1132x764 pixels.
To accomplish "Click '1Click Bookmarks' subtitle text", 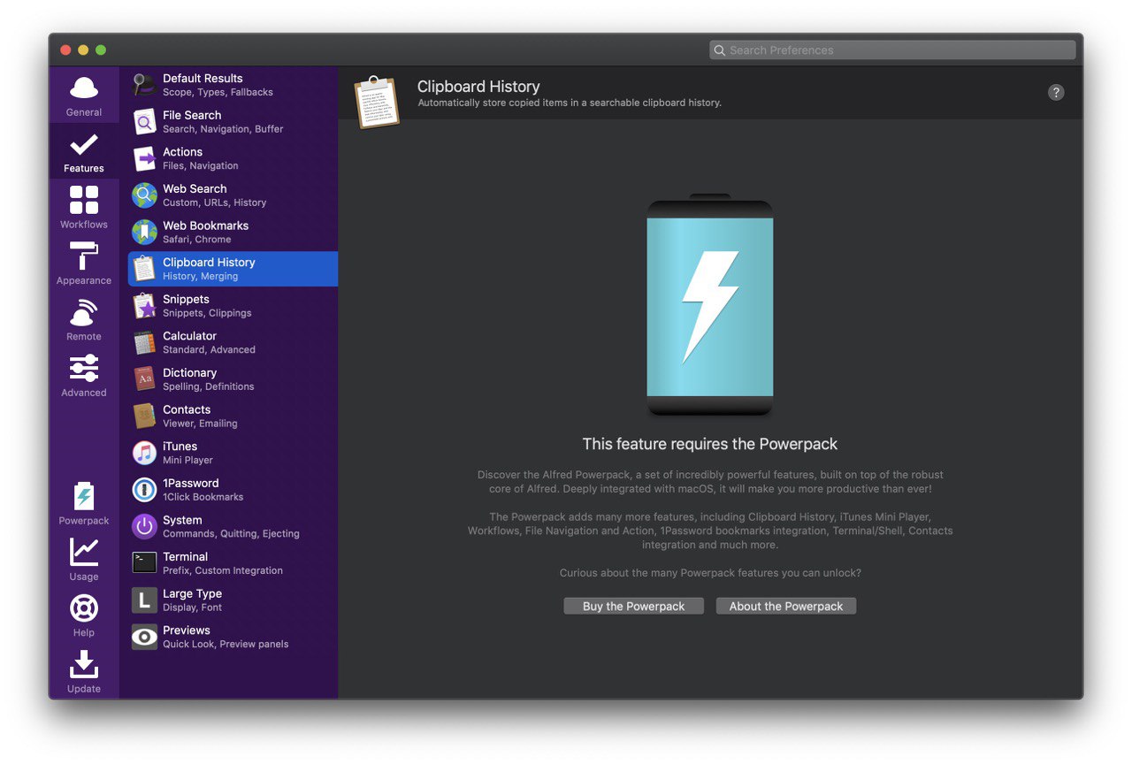I will pyautogui.click(x=203, y=497).
